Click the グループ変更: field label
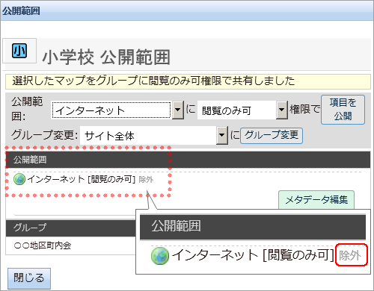Image resolution: width=374 pixels, height=291 pixels. pyautogui.click(x=44, y=136)
